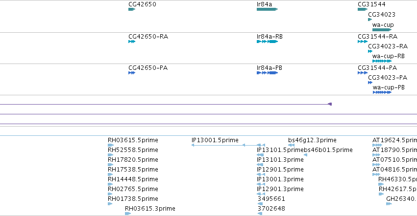Select the CG31544 gene feature
The image size is (417, 216).
363,9
